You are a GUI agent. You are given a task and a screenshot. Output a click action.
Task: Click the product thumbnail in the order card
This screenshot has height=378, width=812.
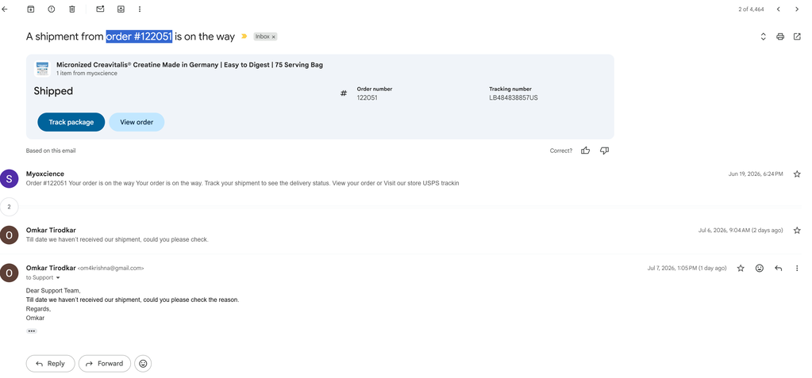[42, 69]
